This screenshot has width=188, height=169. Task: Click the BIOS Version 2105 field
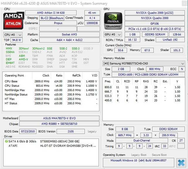click(x=71, y=132)
